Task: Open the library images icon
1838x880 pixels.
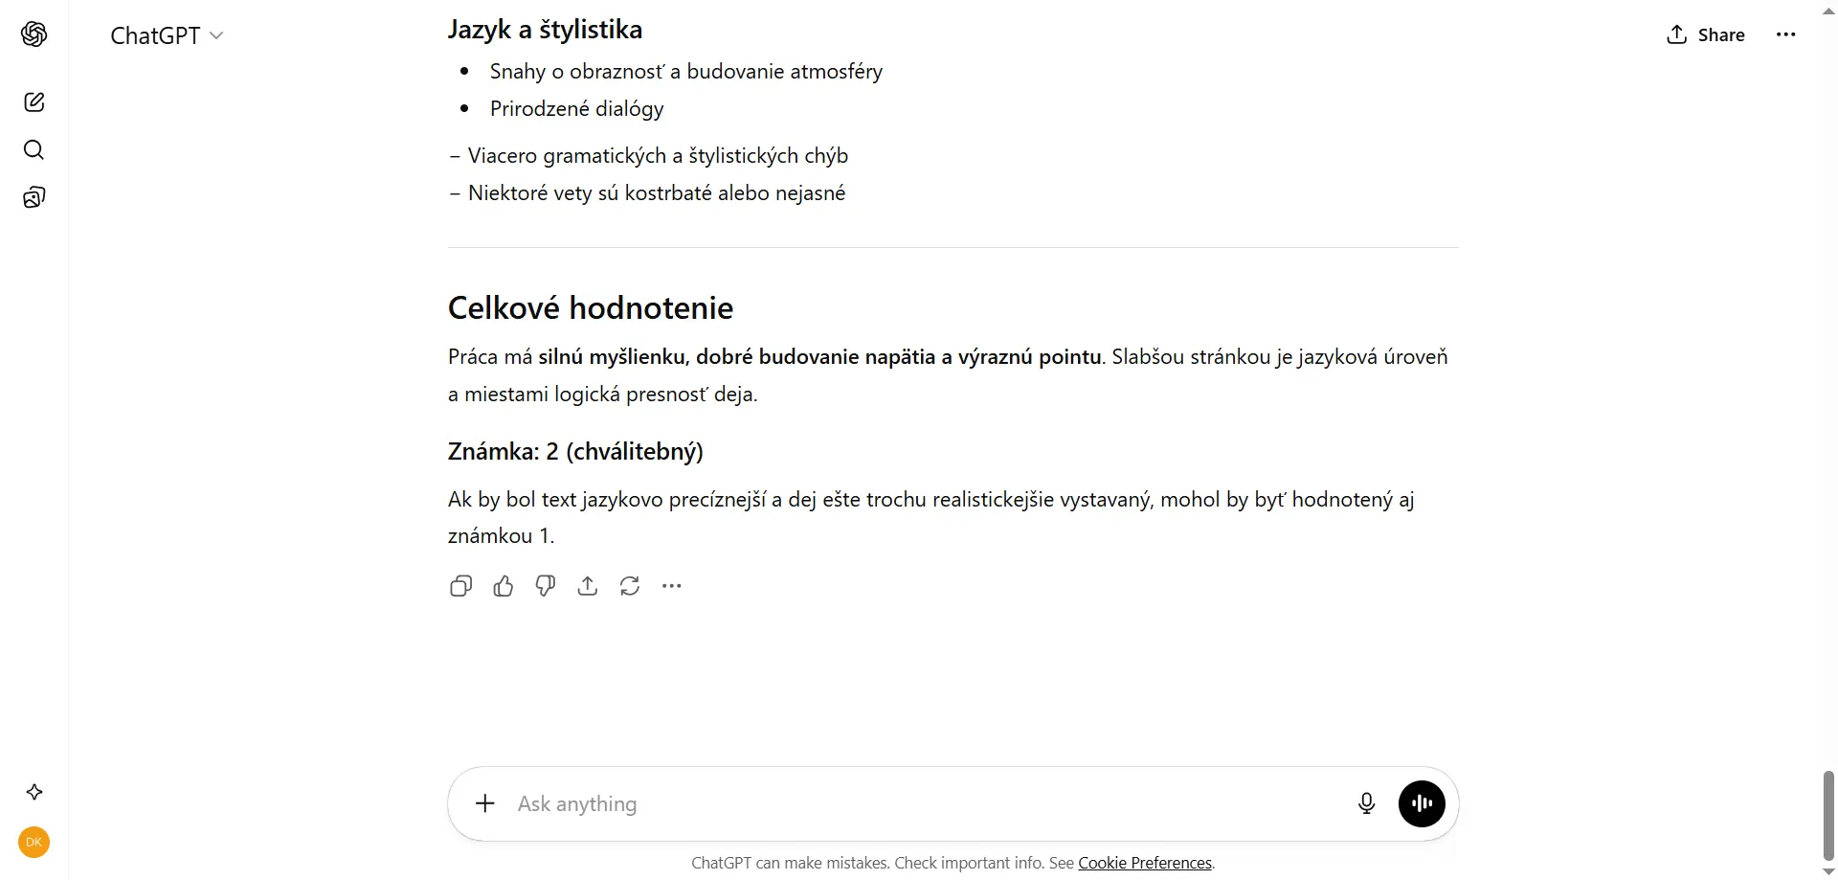Action: 34,197
